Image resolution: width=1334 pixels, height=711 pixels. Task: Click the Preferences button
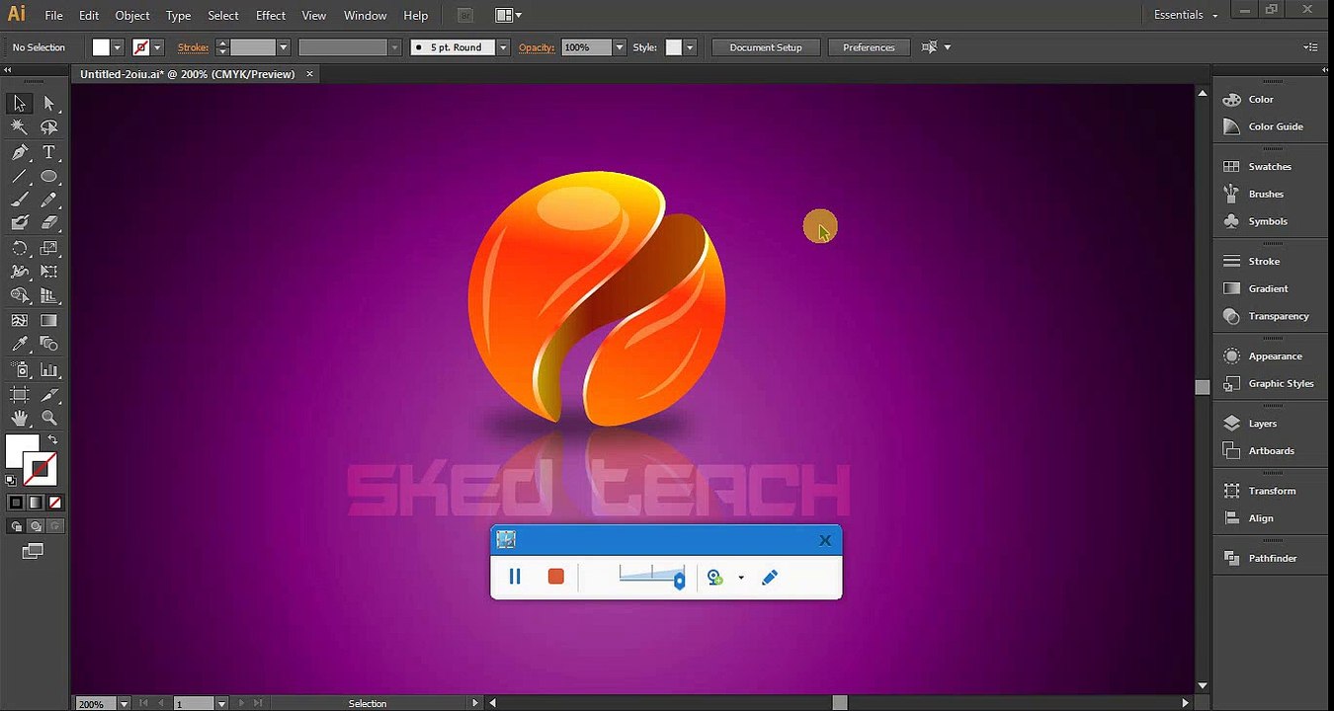tap(869, 47)
